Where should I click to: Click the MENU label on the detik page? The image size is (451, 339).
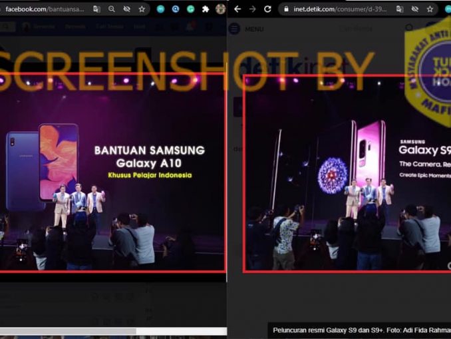pos(254,29)
